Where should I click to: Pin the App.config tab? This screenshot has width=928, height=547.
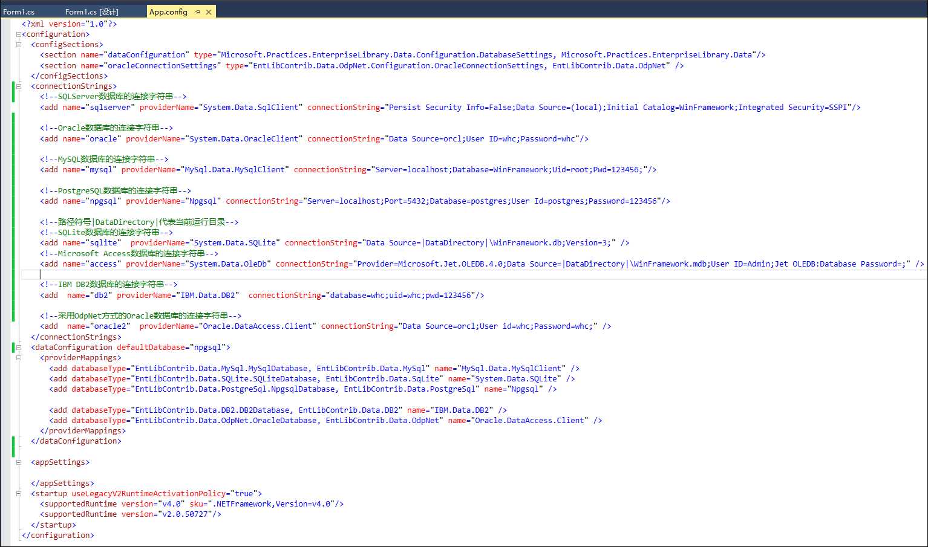197,11
